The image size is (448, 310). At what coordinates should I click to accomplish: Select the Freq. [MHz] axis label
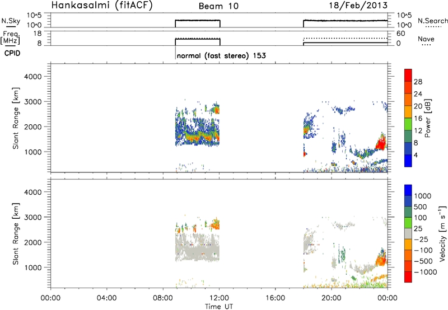pos(11,38)
